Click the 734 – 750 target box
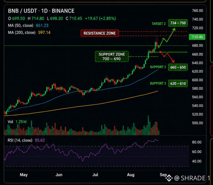 tap(178, 23)
